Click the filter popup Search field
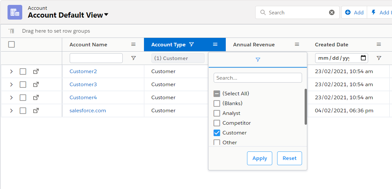The image size is (392, 189). click(258, 78)
